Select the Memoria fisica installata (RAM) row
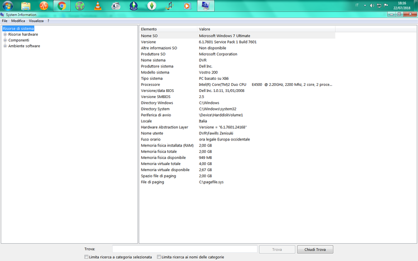418x261 pixels. (x=237, y=146)
